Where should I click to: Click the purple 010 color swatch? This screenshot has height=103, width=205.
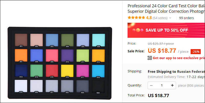(x=67, y=56)
